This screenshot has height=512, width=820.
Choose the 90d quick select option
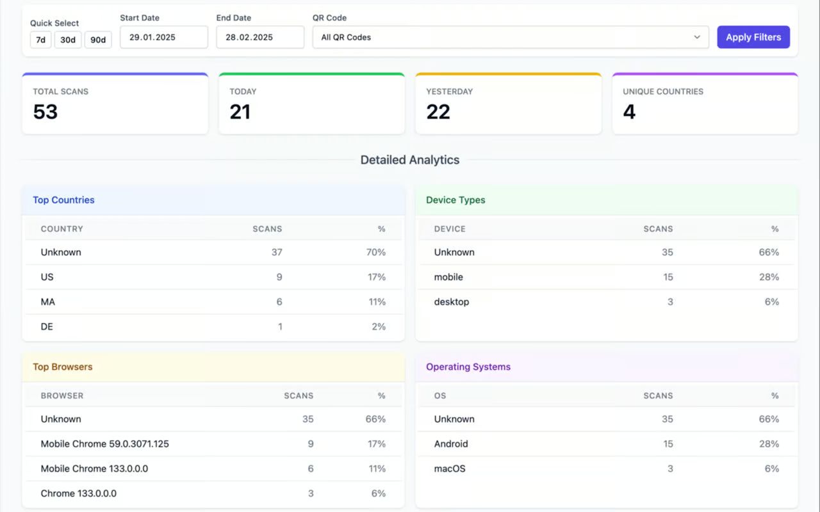[98, 40]
